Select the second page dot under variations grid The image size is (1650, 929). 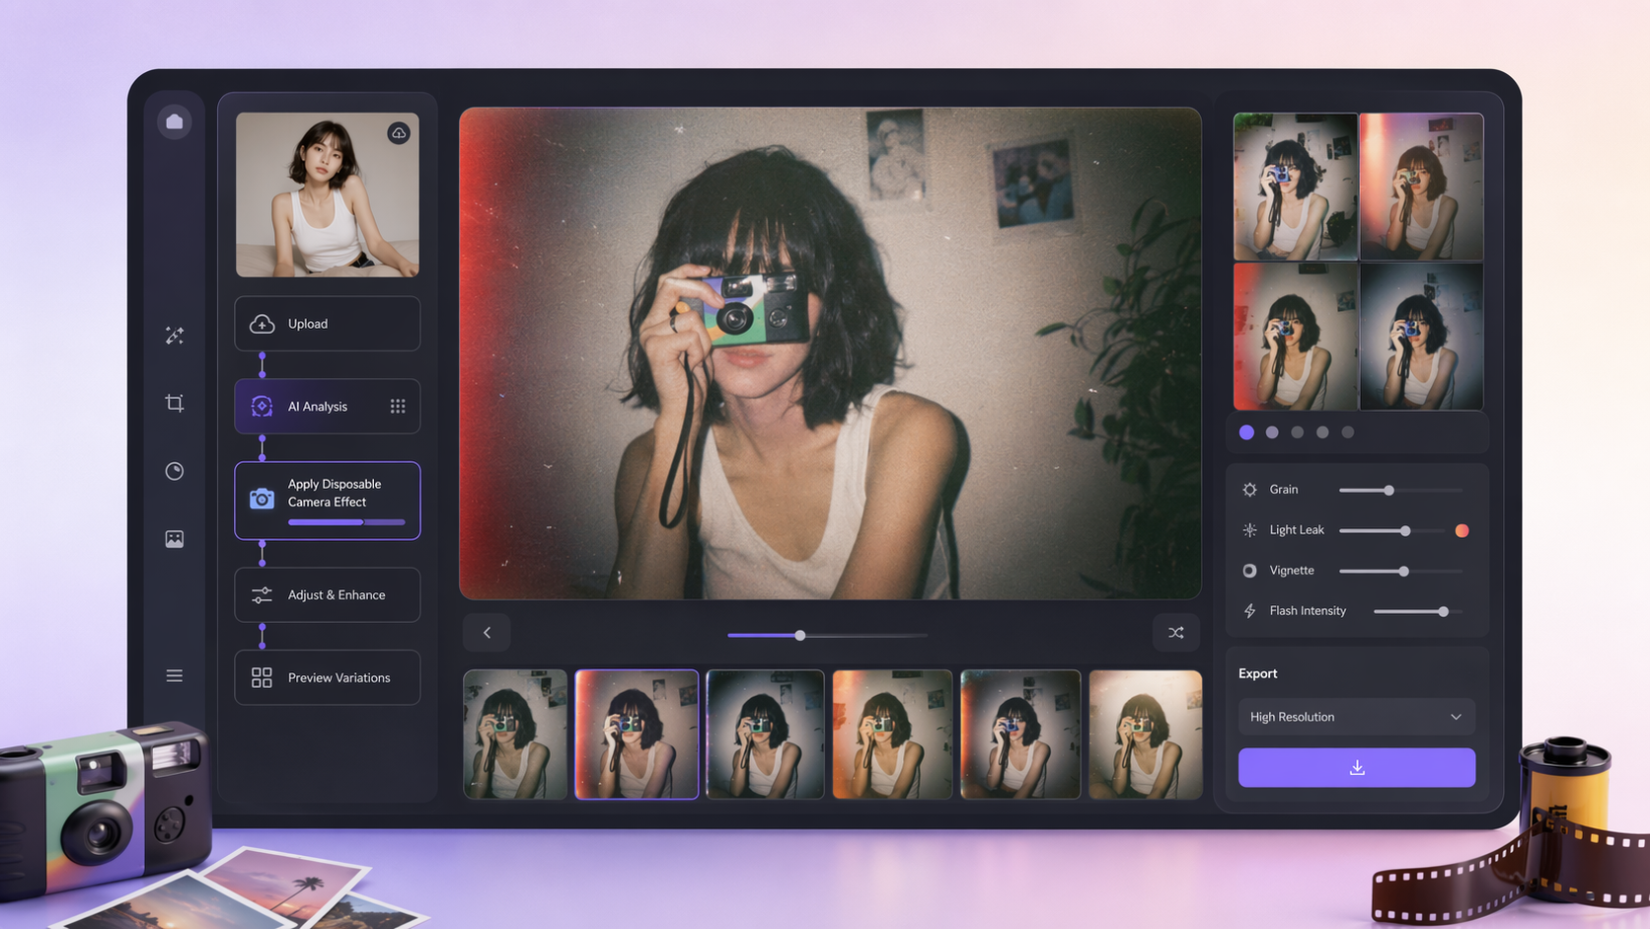click(x=1272, y=432)
